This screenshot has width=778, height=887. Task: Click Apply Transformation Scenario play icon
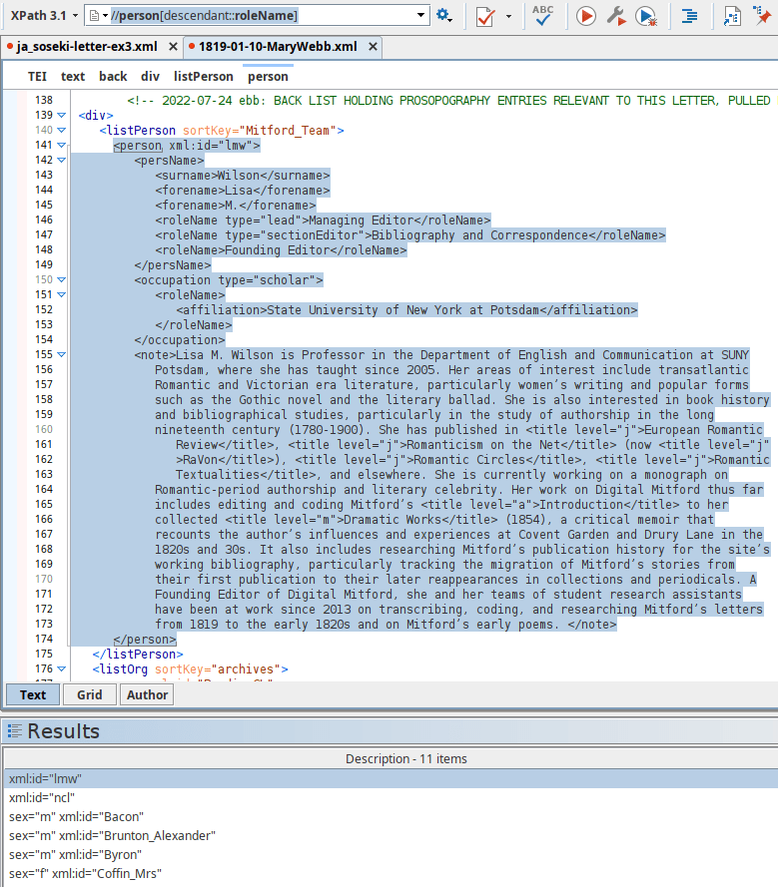(x=586, y=16)
